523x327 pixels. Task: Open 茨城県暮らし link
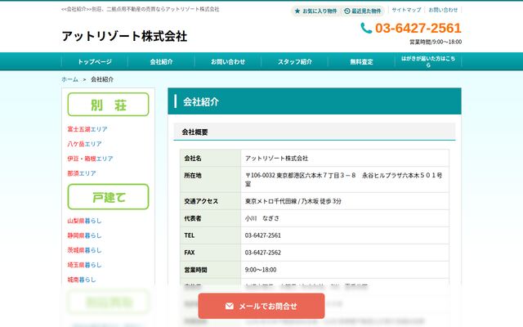point(84,250)
